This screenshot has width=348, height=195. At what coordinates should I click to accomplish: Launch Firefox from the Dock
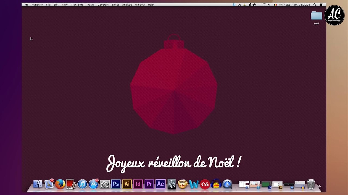(x=60, y=184)
